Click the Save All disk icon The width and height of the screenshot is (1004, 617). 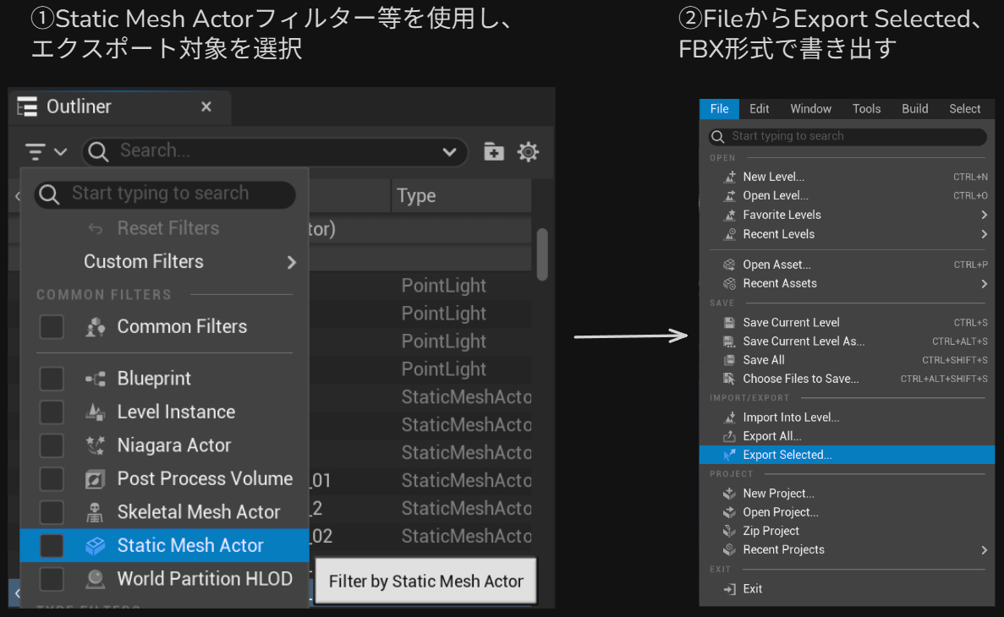click(729, 360)
